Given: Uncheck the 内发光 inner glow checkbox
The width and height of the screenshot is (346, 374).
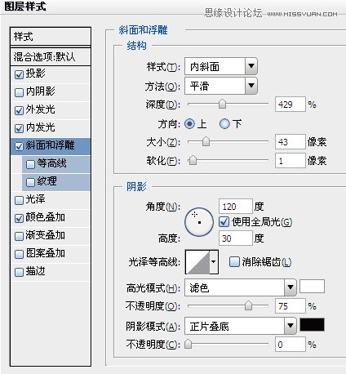Looking at the screenshot, I should tap(19, 129).
